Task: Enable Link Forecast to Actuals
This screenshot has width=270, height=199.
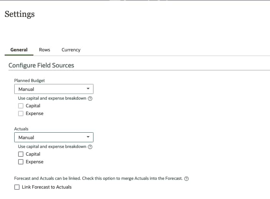Action: click(17, 187)
